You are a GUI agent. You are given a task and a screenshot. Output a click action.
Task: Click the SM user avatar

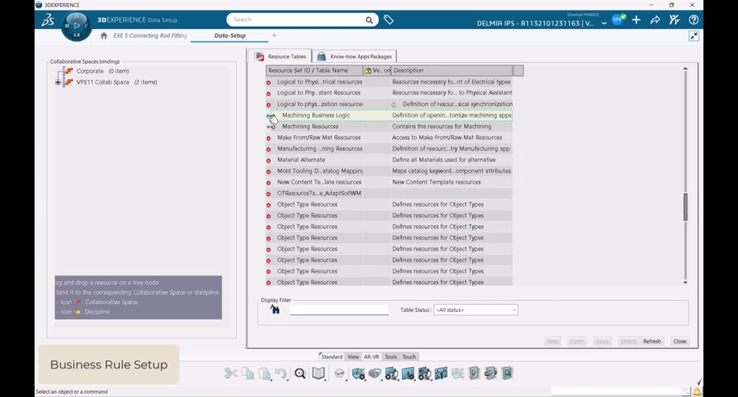pyautogui.click(x=617, y=20)
